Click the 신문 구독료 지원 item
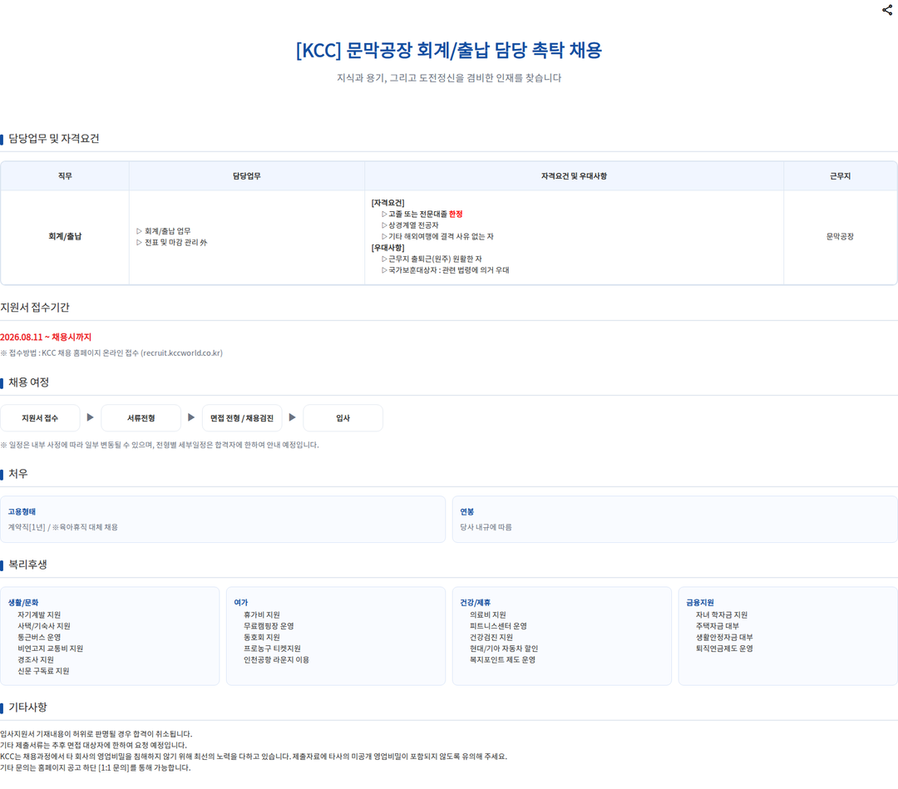Viewport: 898px width, 789px height. [x=43, y=671]
